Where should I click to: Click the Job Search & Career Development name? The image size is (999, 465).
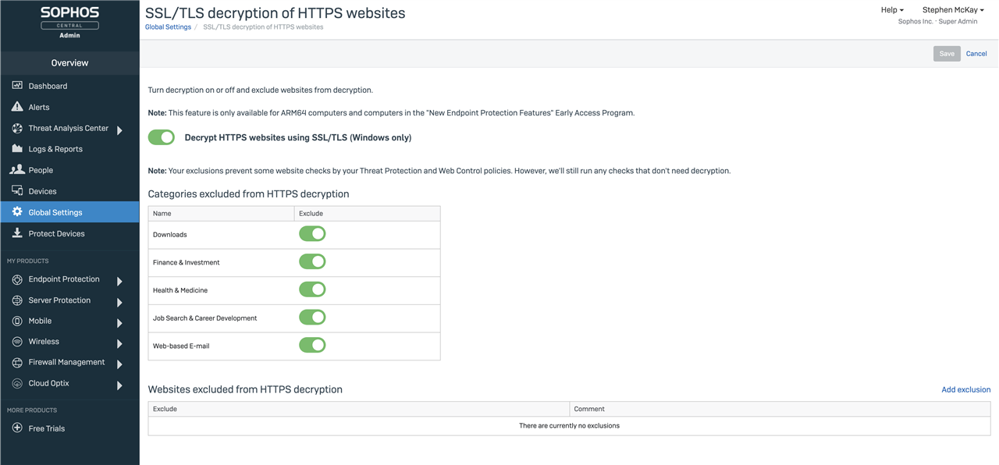point(204,318)
